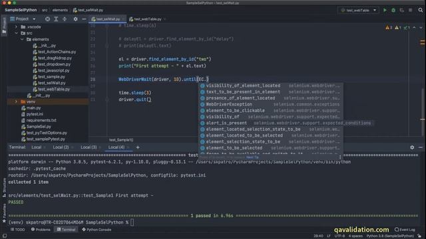Open the Terminal tool window button
This screenshot has height=239, width=426.
click(66, 230)
